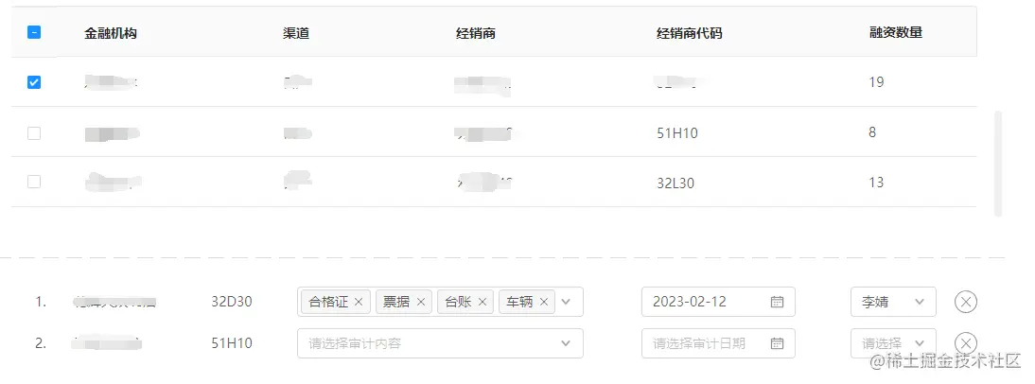Click the 金融机构 column header
Screen dimensions: 1035x384
pyautogui.click(x=113, y=33)
